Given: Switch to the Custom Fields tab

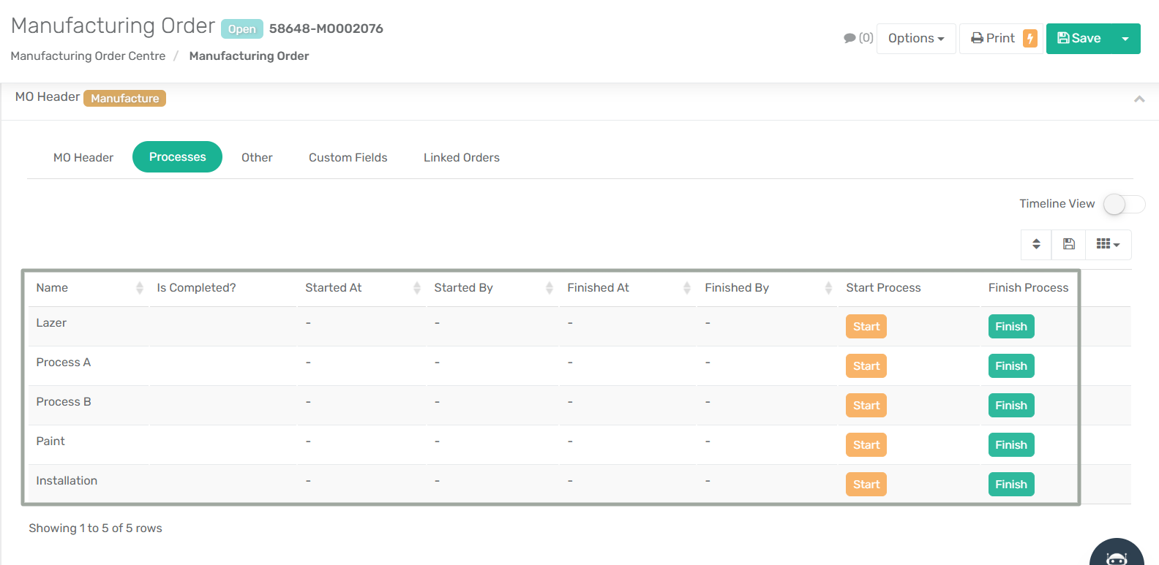Looking at the screenshot, I should (348, 158).
